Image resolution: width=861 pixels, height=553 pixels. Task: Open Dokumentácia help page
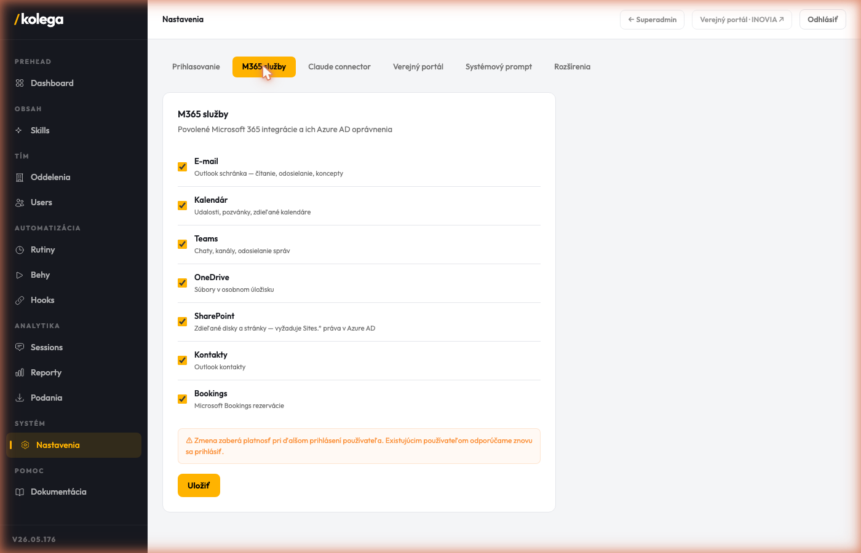click(74, 492)
